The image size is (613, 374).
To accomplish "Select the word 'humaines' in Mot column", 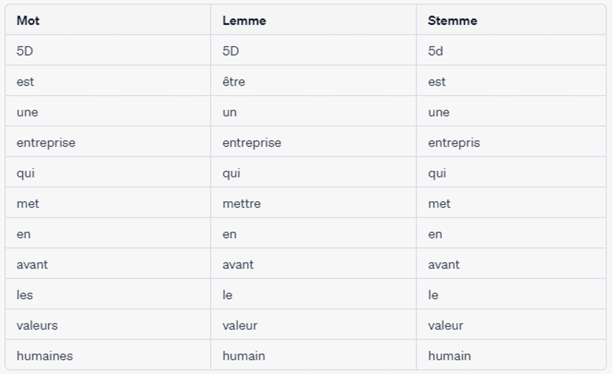I will pos(45,356).
